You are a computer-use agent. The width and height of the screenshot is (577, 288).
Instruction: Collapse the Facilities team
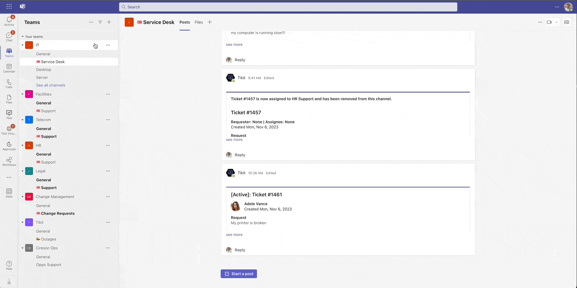[23, 94]
